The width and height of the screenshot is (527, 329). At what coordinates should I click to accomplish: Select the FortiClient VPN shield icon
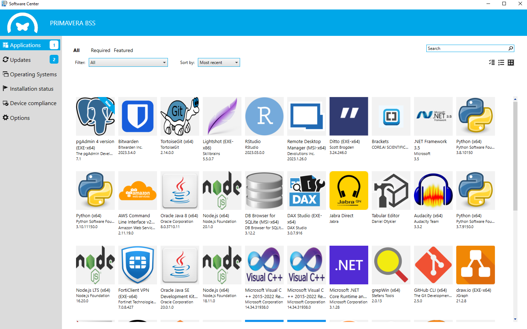(138, 265)
